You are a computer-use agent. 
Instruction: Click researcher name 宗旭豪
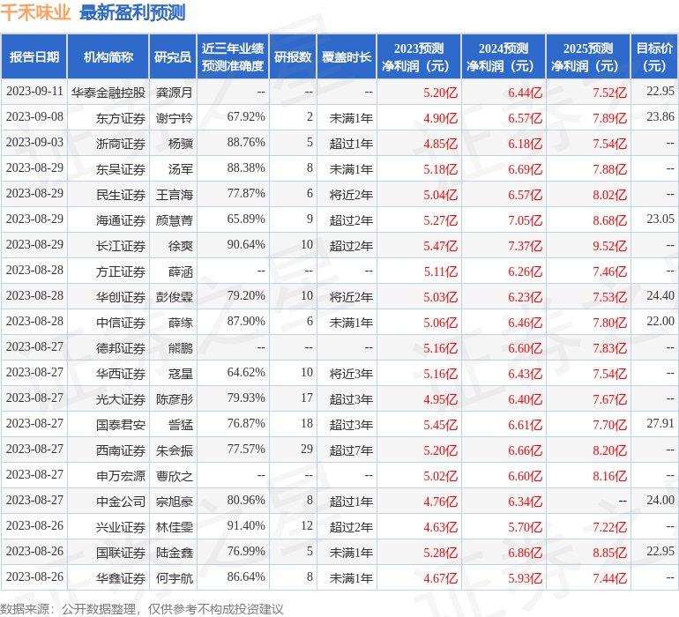(174, 501)
